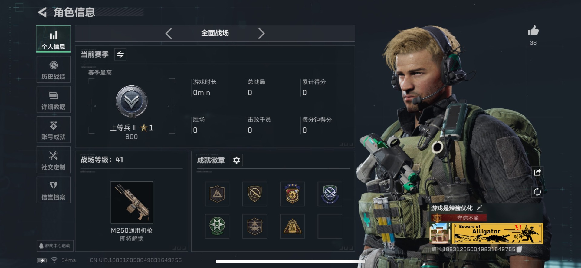Open the 成就徽章 settings gear
581x268 pixels.
(237, 160)
